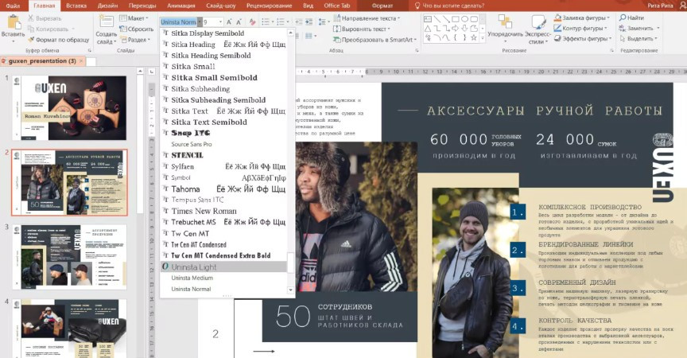687x358 pixels.
Task: Click the font list scrollbar down arrow
Action: coord(291,291)
